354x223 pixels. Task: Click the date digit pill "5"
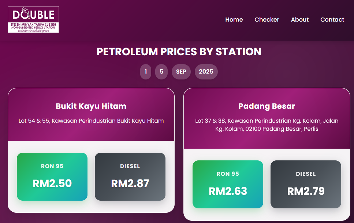(x=161, y=72)
